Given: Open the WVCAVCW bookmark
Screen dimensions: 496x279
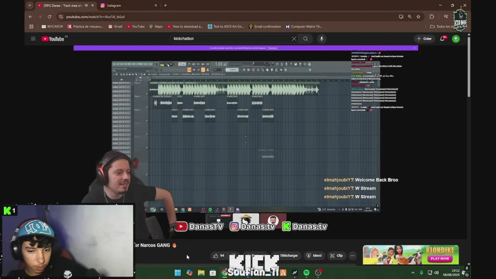Looking at the screenshot, I should [x=52, y=27].
